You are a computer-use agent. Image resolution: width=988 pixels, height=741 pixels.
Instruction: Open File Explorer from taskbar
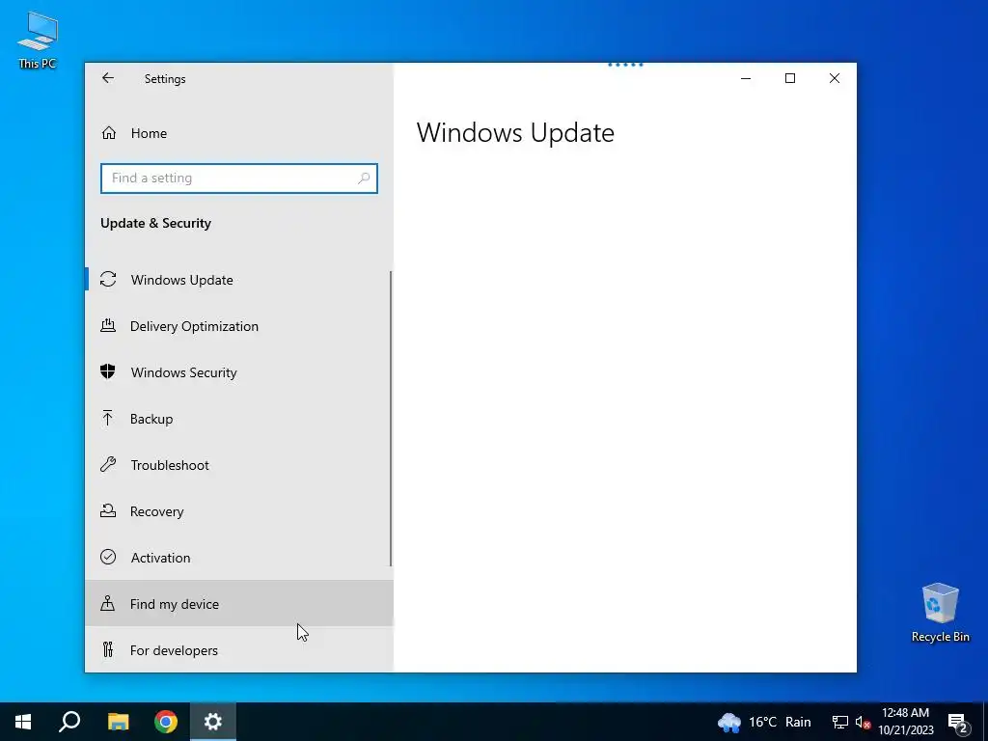click(118, 722)
